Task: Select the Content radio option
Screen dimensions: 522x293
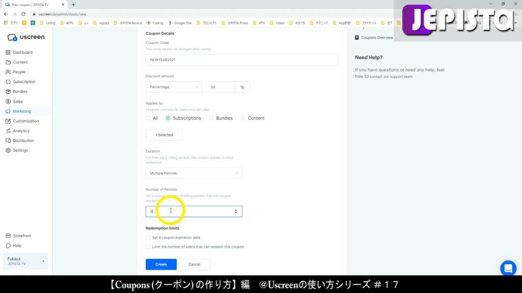Action: tap(243, 118)
